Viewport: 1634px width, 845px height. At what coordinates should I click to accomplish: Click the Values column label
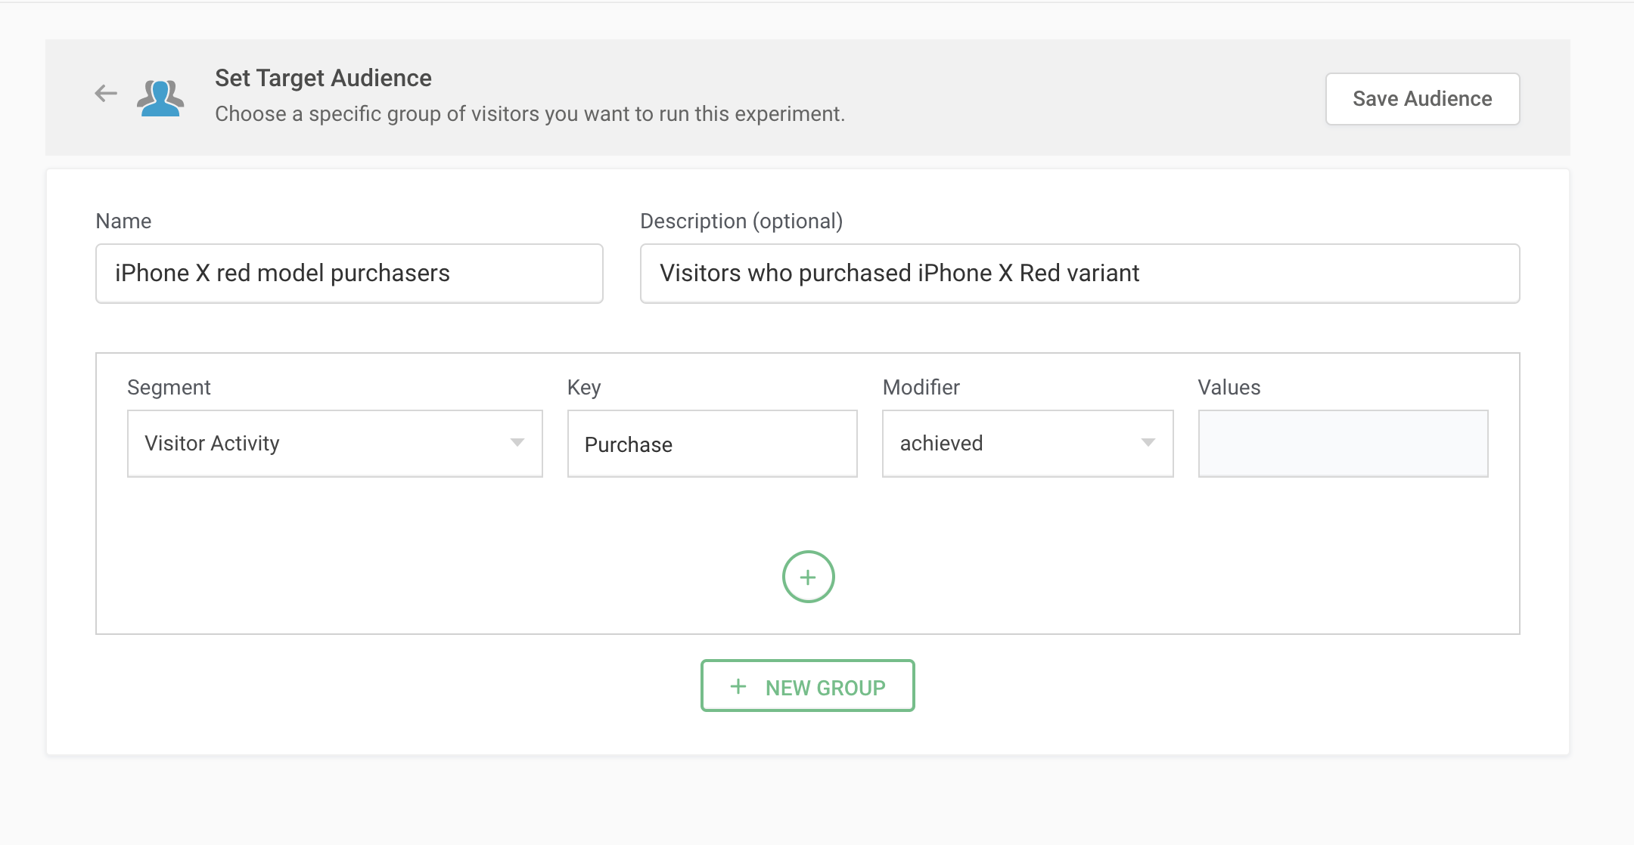coord(1229,387)
